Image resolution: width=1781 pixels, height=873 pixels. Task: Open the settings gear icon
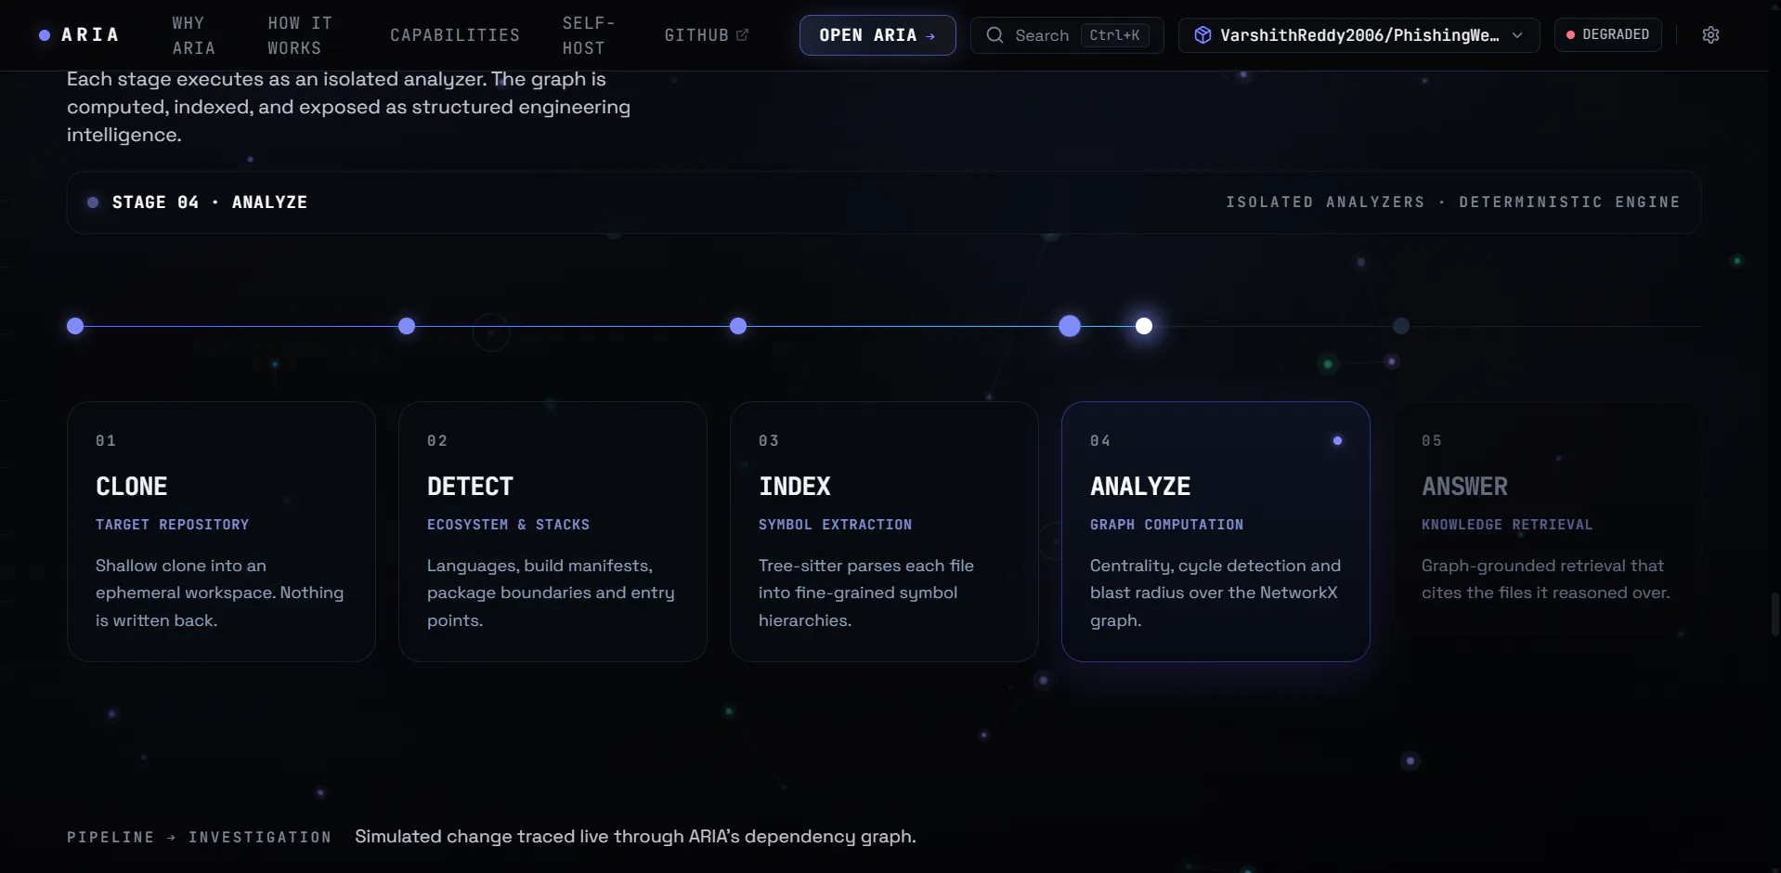1710,34
